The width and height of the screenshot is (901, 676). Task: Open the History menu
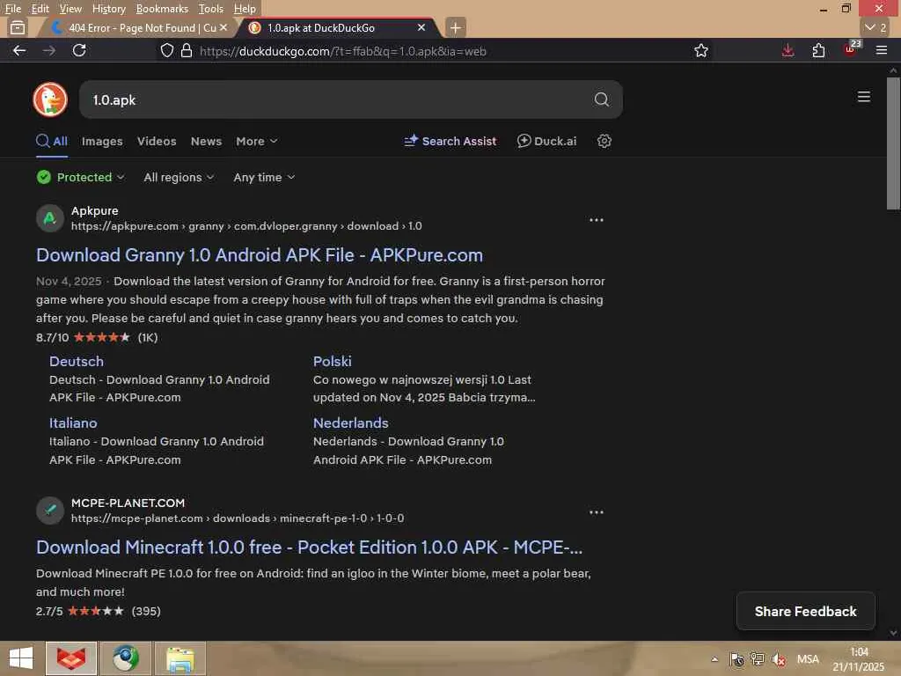[108, 9]
